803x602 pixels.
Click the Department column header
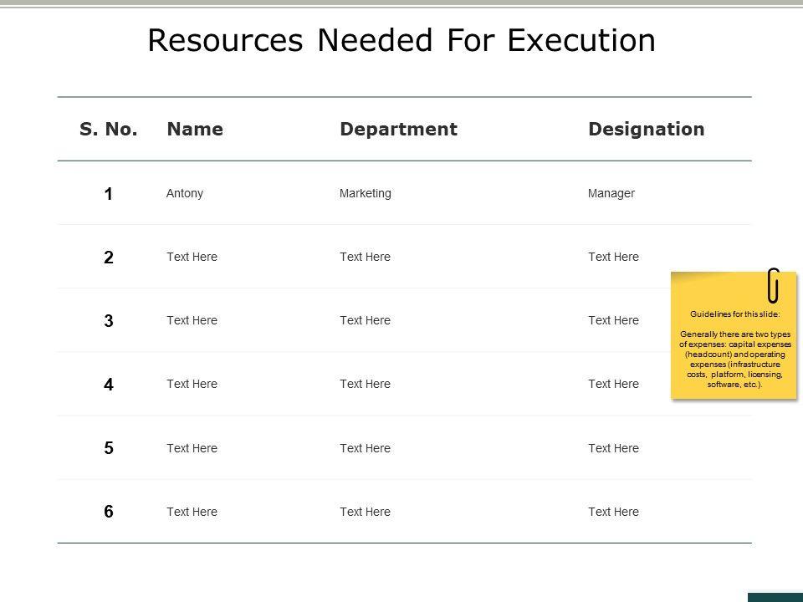398,129
